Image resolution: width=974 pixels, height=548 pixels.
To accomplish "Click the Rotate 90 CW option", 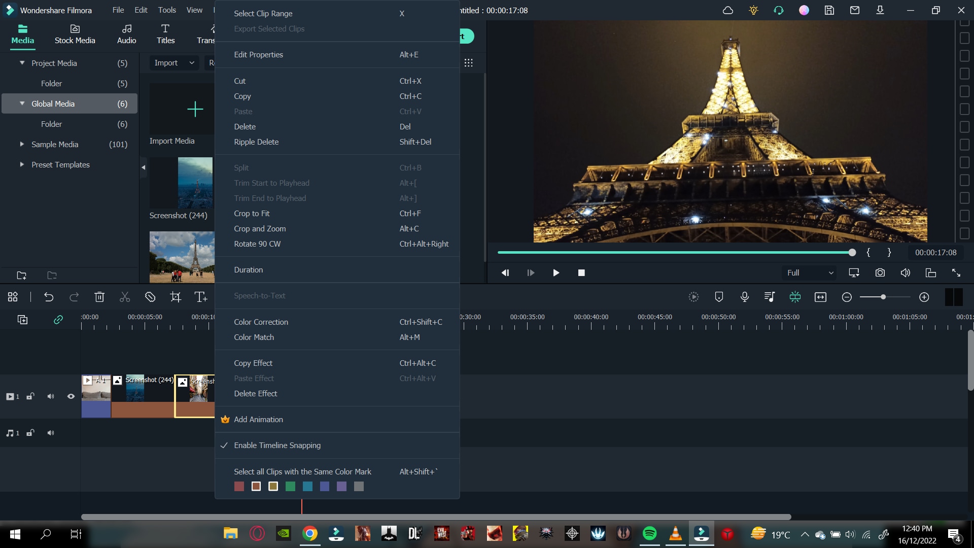I will pos(257,243).
